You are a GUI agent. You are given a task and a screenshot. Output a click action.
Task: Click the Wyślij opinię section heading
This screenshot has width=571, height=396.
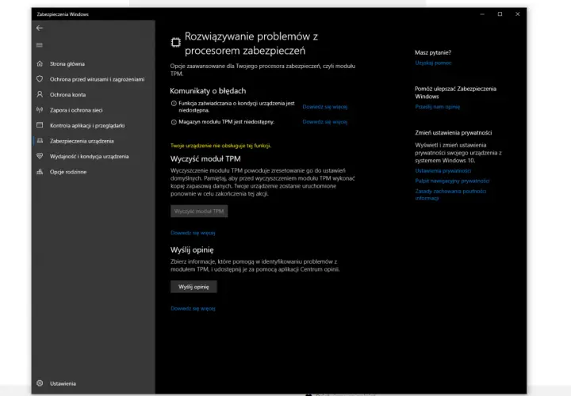coord(192,249)
